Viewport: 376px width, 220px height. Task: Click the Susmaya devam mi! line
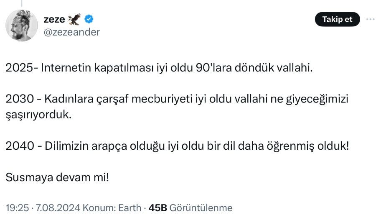[x=58, y=177]
